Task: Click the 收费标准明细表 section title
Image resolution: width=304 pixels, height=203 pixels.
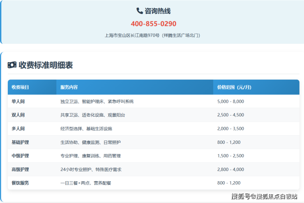Action: point(46,65)
